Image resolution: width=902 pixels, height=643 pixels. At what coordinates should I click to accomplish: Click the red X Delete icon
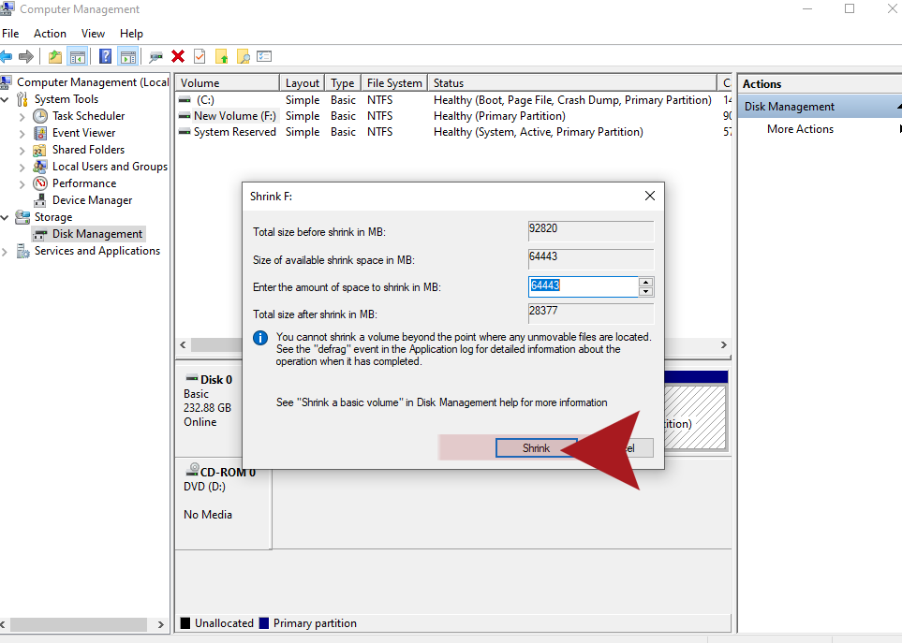178,56
